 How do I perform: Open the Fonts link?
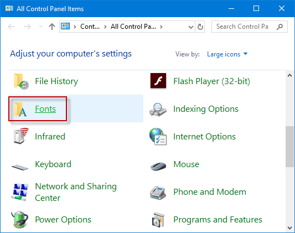[45, 108]
